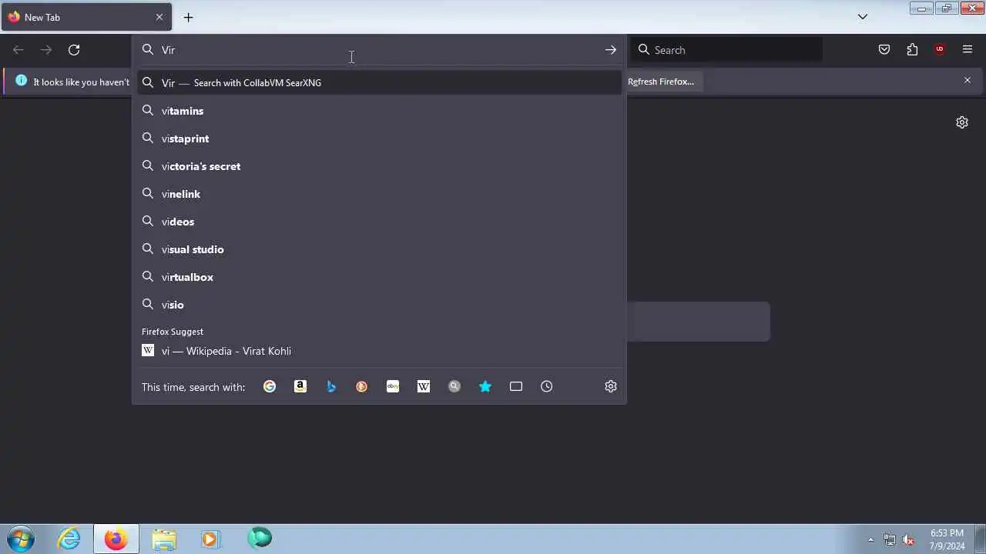Viewport: 986px width, 554px height.
Task: Select the 'vistaprint' suggestion
Action: point(380,138)
